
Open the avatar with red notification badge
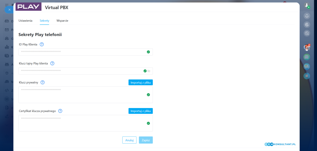307,47
